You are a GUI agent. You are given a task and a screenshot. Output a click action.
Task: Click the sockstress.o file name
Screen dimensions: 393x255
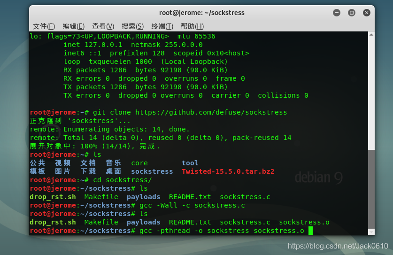point(304,222)
